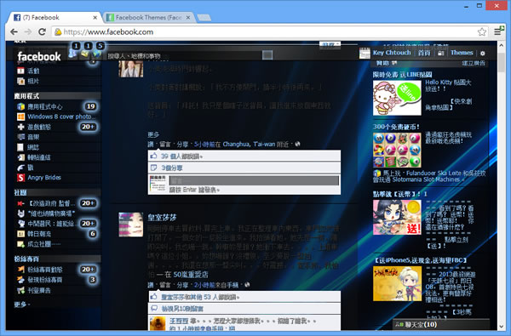Open the messages icon in Facebook header

[x=84, y=54]
